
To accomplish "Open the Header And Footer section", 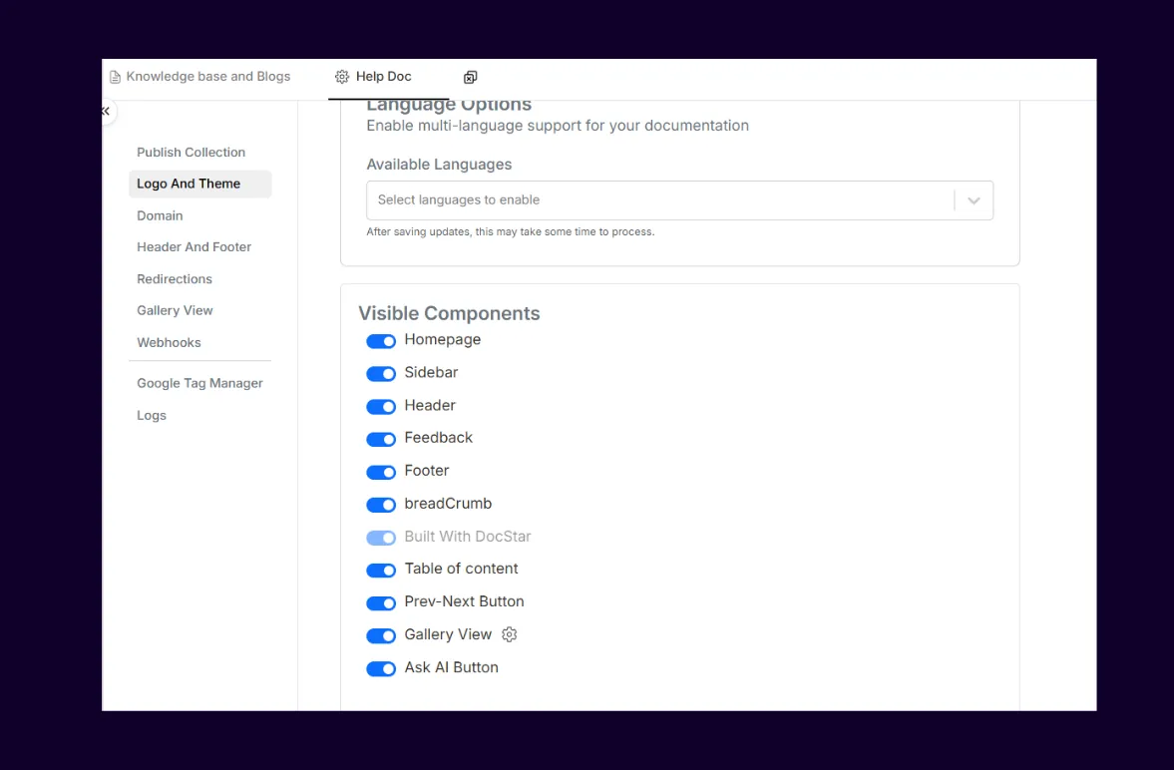I will [x=194, y=247].
